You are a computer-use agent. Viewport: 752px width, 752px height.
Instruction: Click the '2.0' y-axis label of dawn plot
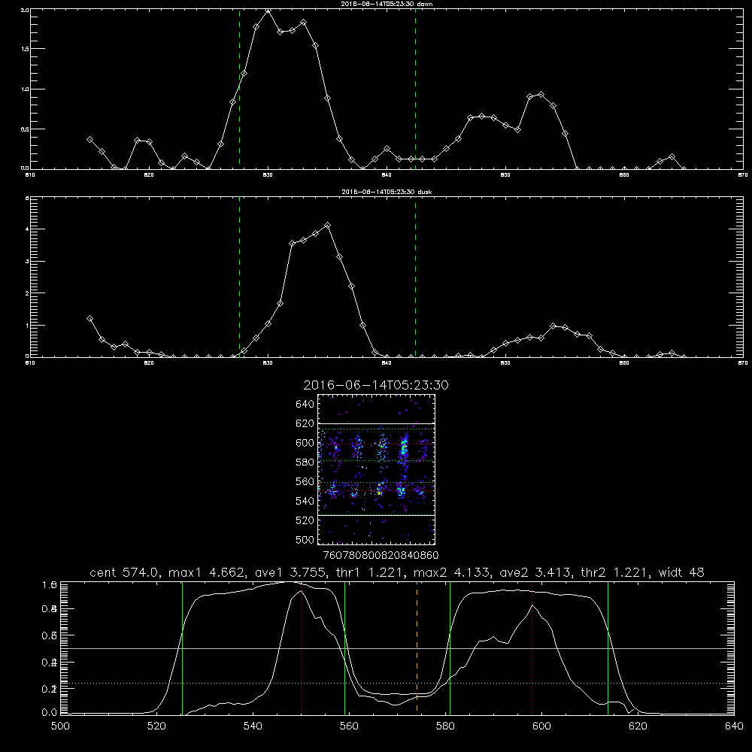coord(25,10)
